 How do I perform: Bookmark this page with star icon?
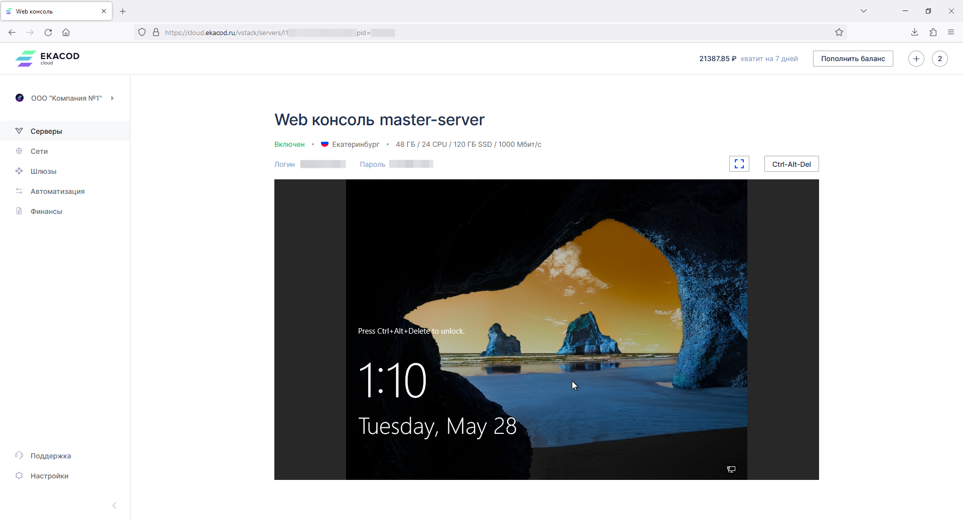[839, 33]
